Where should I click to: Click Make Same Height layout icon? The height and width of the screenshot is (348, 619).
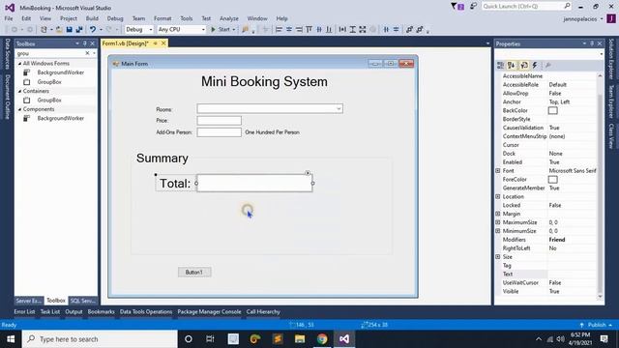coord(352,29)
